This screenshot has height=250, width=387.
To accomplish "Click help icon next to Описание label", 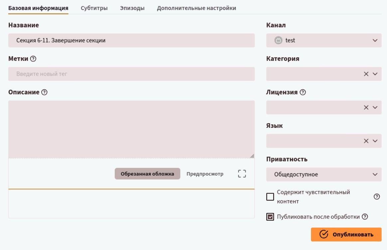I will click(44, 92).
